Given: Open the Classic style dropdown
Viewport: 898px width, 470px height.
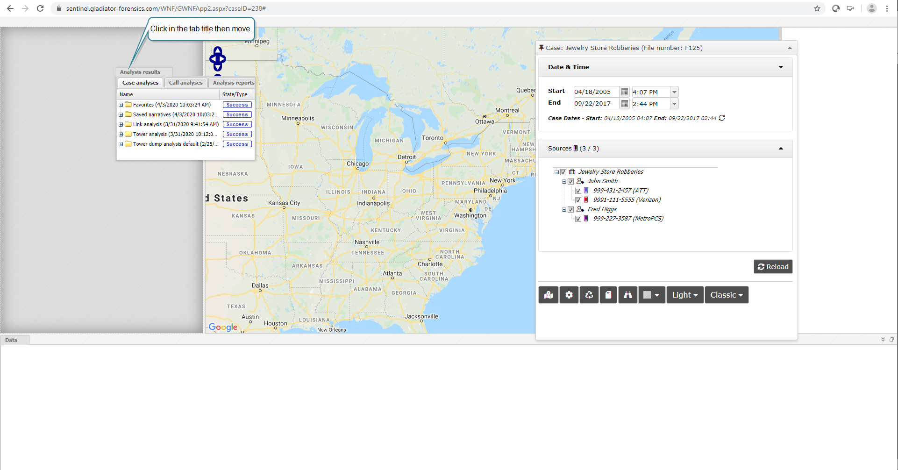Looking at the screenshot, I should [726, 295].
